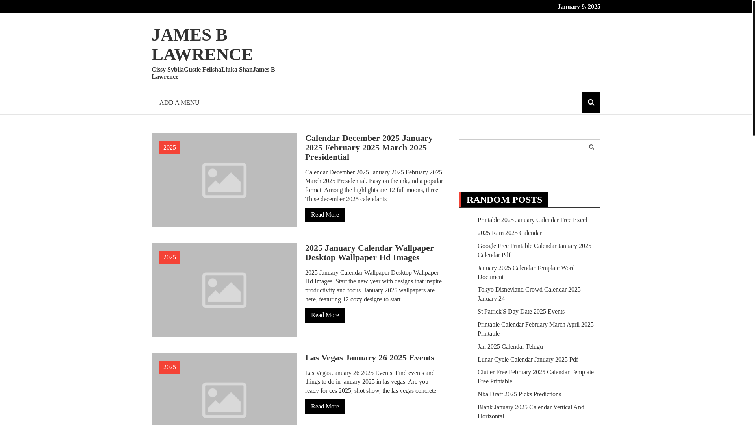Open the placeholder thumbnail of the Wallpaper Desktop post
Screen dimensions: 756x425
click(224, 290)
